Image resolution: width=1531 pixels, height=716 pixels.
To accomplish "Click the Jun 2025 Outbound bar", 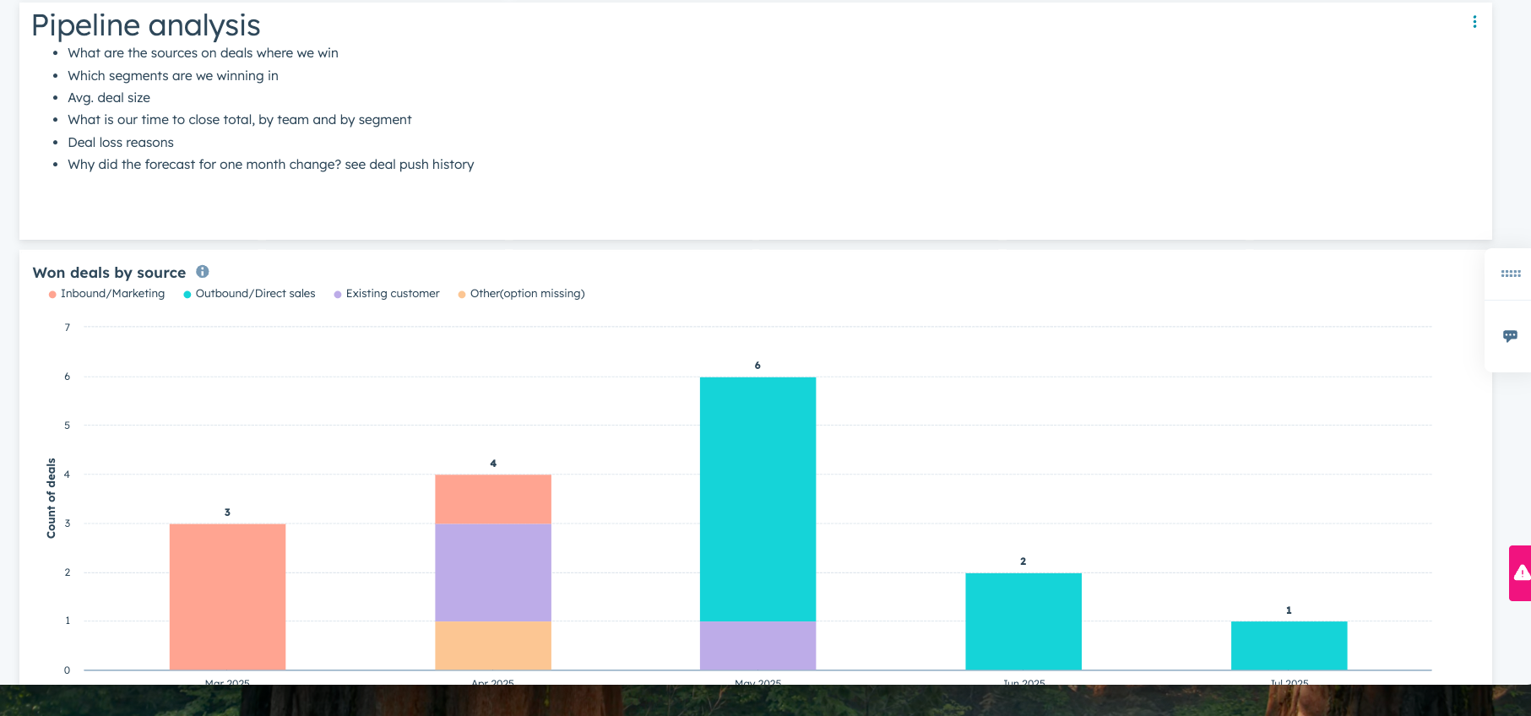I will [1023, 621].
